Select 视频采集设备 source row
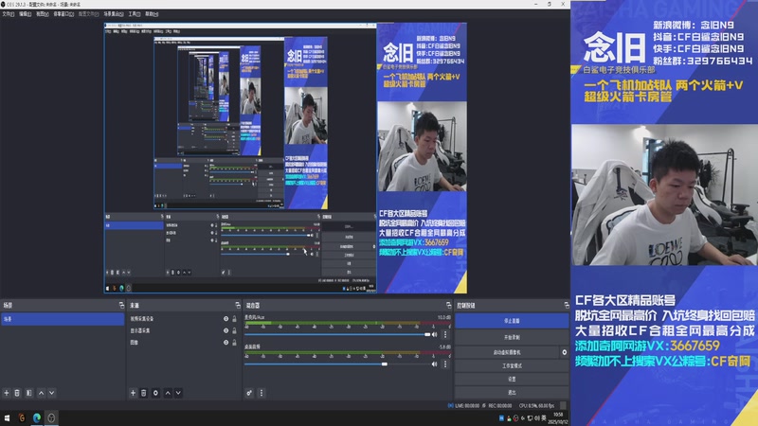Image resolution: width=758 pixels, height=426 pixels. pos(184,319)
